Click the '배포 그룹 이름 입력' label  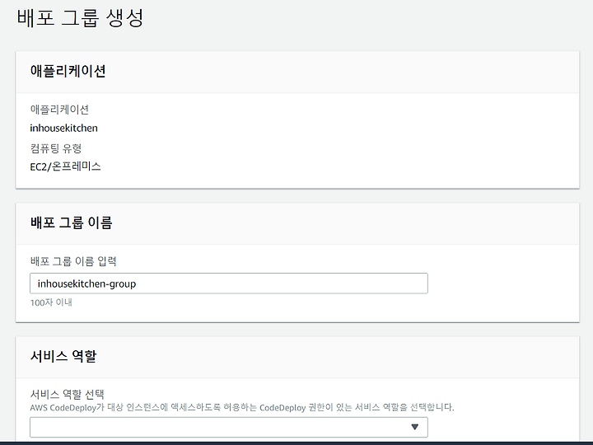(73, 261)
